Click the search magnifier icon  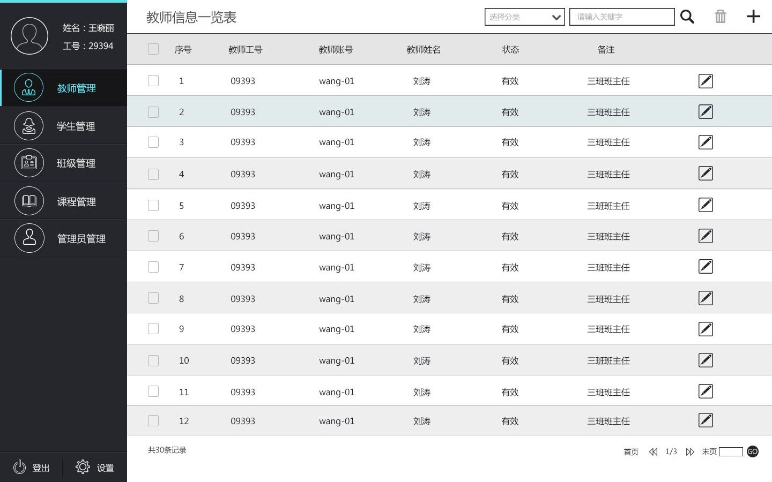(x=687, y=17)
